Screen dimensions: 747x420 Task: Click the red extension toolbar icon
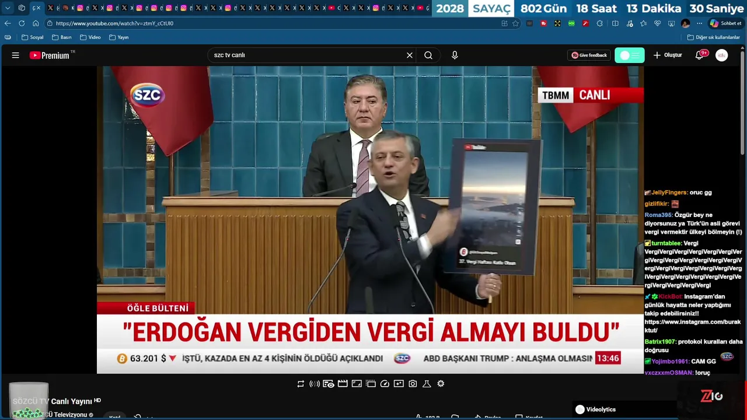pos(543,23)
